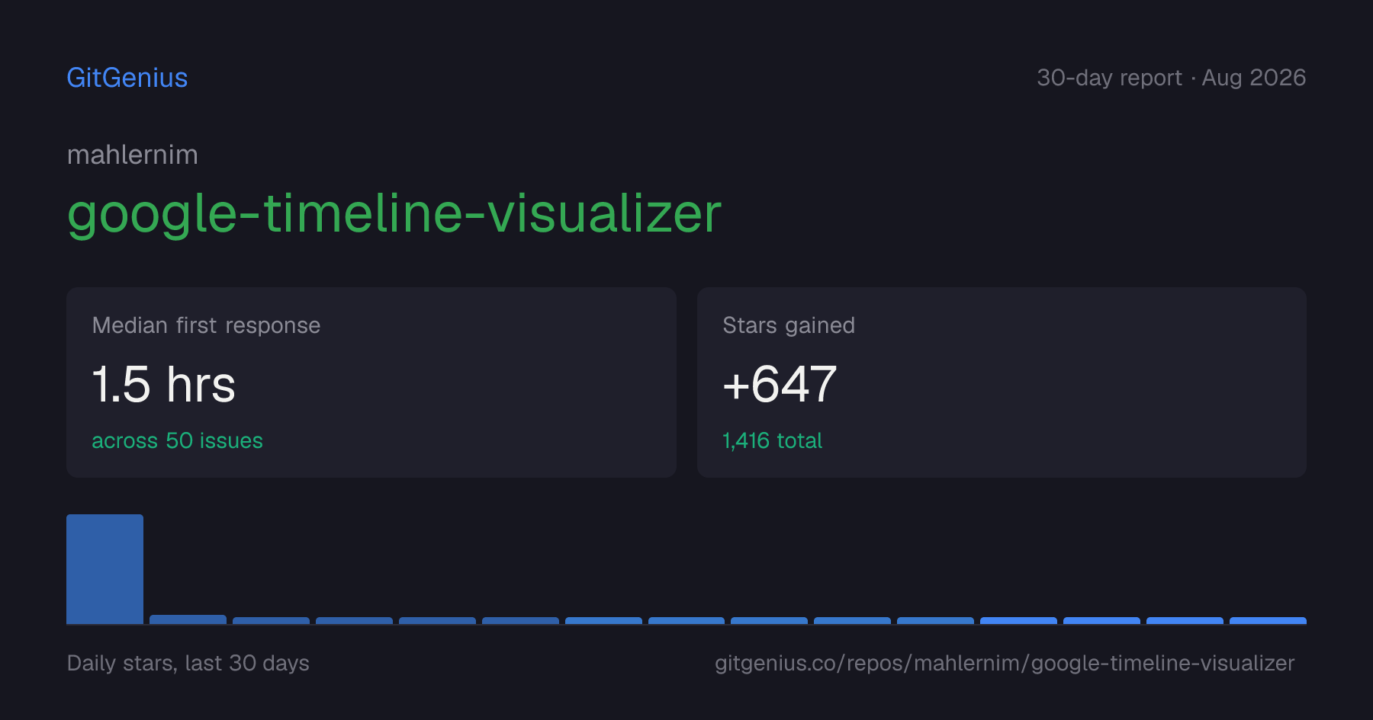Click the 1.5 hrs value
1373x720 pixels.
164,384
